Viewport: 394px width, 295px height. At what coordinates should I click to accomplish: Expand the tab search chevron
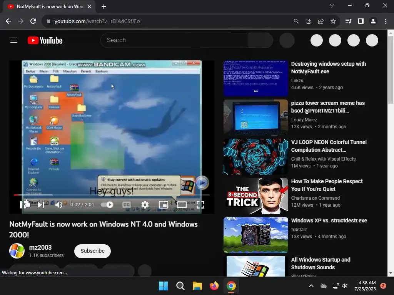332,5
